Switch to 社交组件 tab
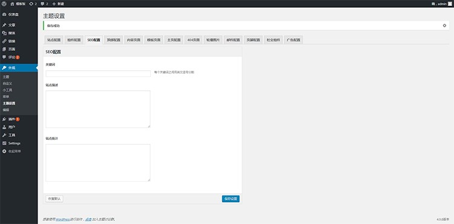Image resolution: width=454 pixels, height=224 pixels. tap(274, 40)
